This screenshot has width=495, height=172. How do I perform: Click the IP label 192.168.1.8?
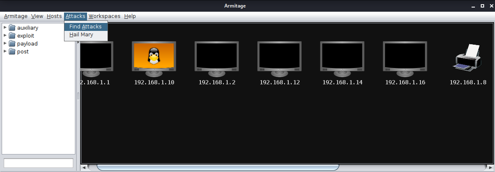[x=468, y=83]
